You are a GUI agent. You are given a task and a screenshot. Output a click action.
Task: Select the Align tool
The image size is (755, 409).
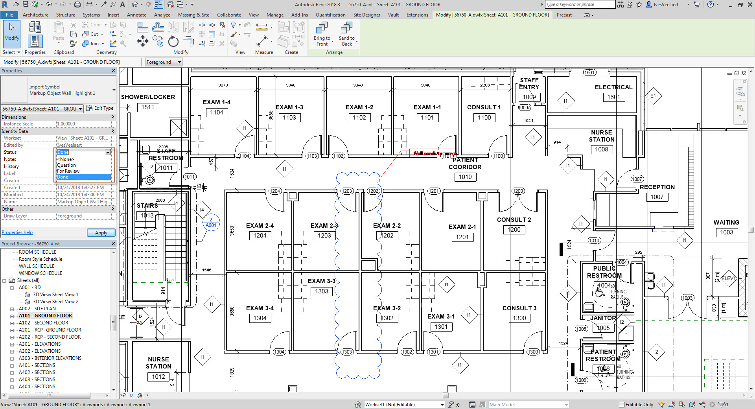click(x=142, y=26)
